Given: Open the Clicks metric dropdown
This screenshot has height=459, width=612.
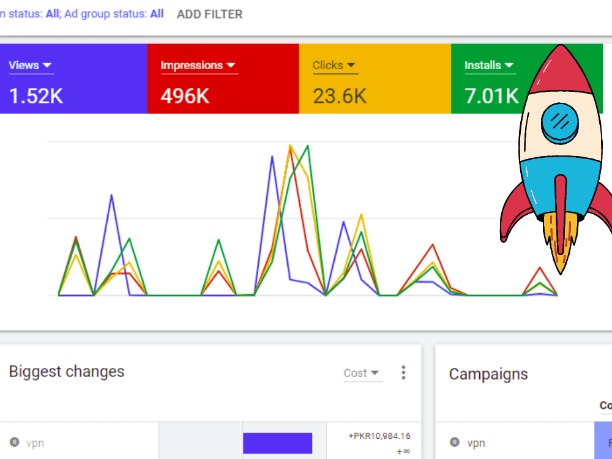Looking at the screenshot, I should [335, 65].
